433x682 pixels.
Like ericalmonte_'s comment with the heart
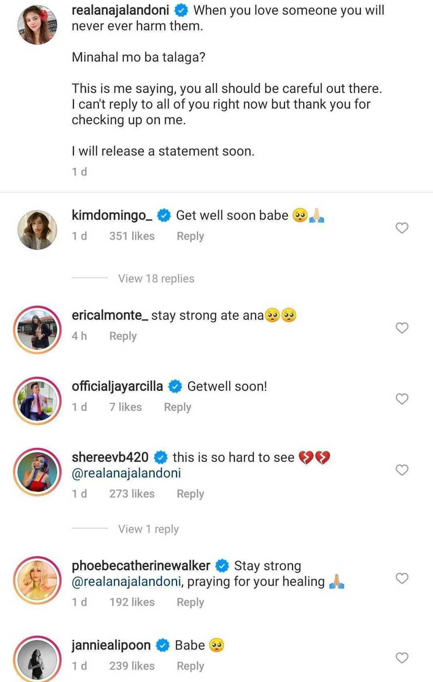(402, 328)
